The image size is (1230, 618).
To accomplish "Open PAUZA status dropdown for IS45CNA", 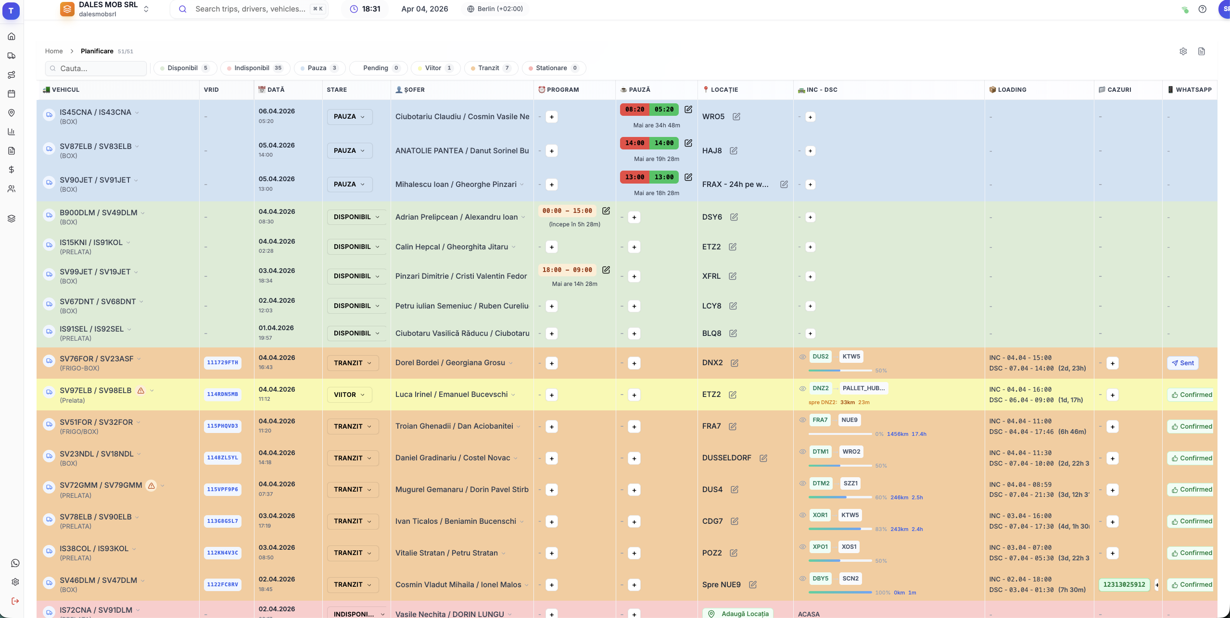I will click(x=350, y=117).
